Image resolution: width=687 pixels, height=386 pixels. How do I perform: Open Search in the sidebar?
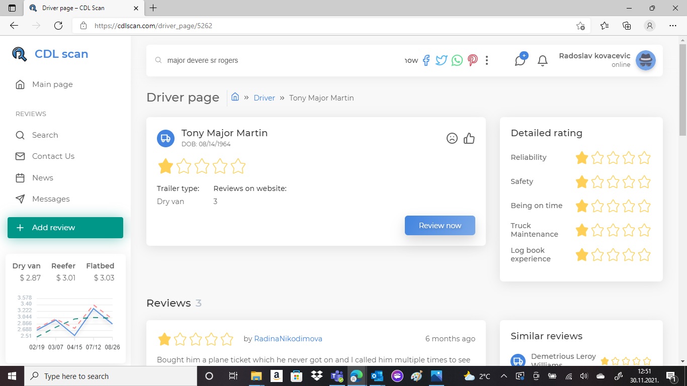point(45,135)
